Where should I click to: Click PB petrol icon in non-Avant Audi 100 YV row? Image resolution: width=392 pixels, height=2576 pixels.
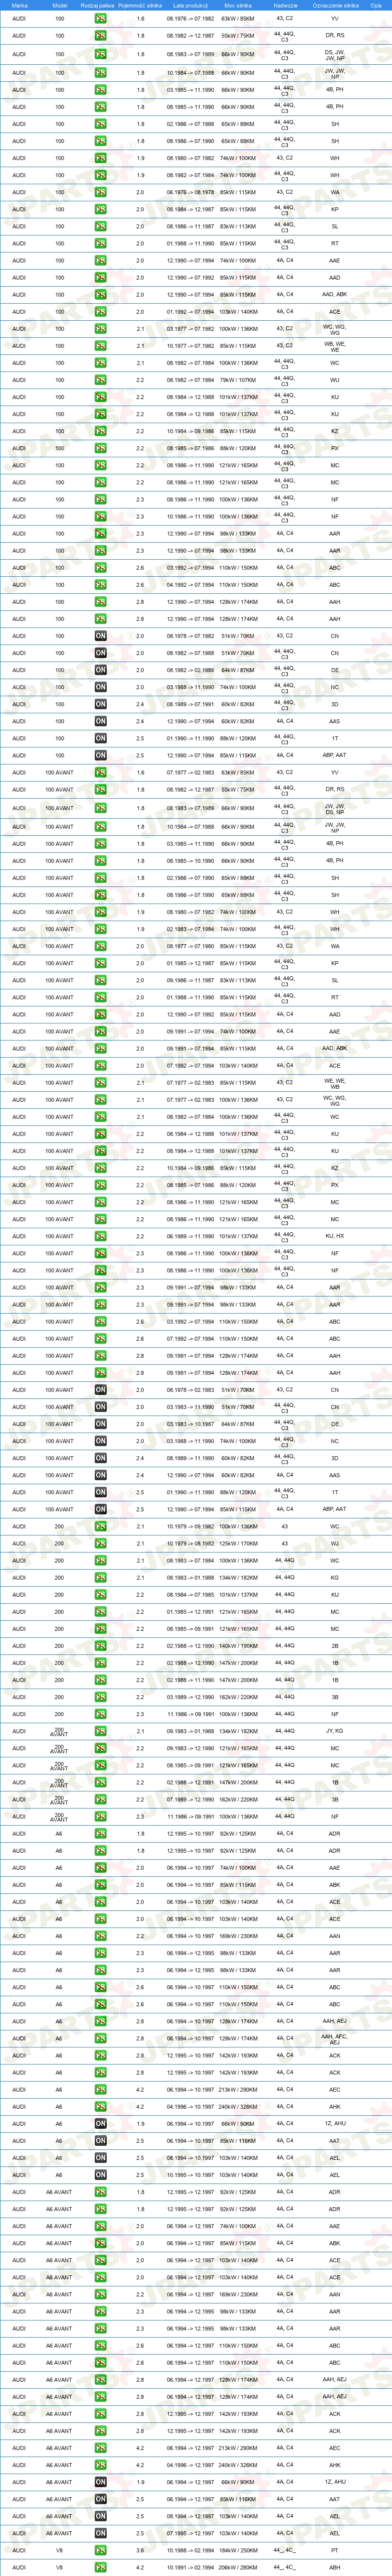(101, 19)
